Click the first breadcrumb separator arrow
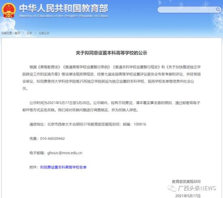The image size is (223, 198). click(23, 33)
